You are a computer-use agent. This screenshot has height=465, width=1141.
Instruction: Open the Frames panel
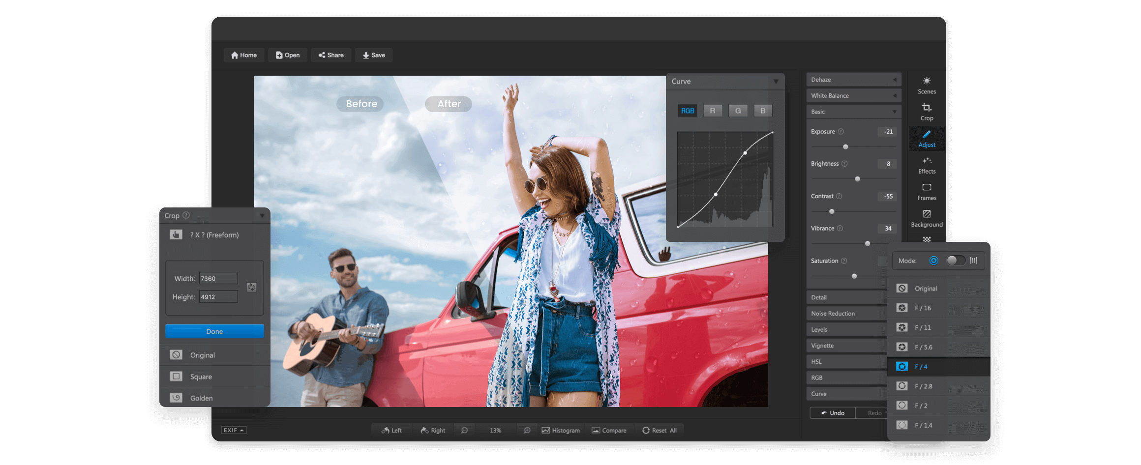926,192
